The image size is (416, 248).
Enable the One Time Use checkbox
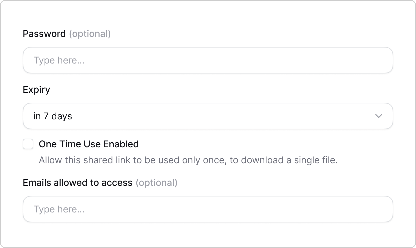click(x=28, y=144)
